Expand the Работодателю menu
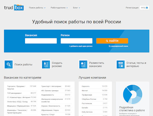The height and width of the screenshot is (116, 153). (x=59, y=8)
